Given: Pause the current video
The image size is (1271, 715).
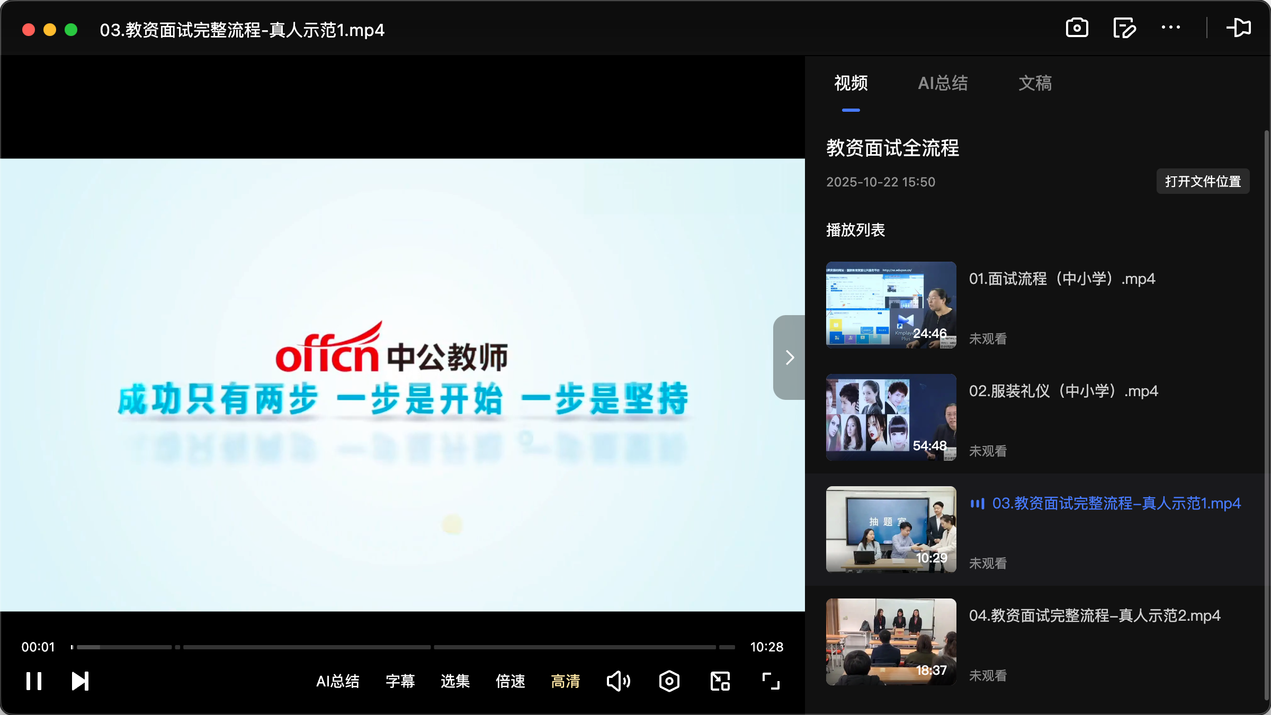Looking at the screenshot, I should pos(34,681).
